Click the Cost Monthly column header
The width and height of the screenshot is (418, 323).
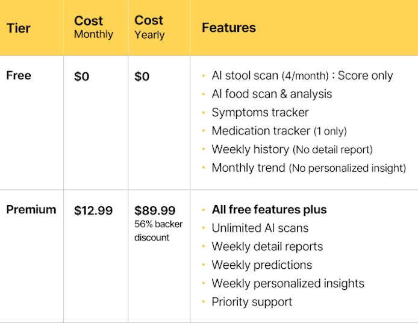(x=93, y=28)
